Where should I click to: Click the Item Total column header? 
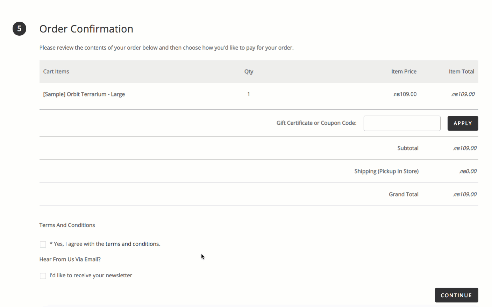[x=462, y=71]
